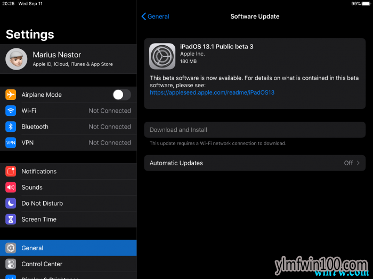Viewport: 373px width, 279px height.
Task: Tap the Sounds speaker icon
Action: click(x=11, y=188)
